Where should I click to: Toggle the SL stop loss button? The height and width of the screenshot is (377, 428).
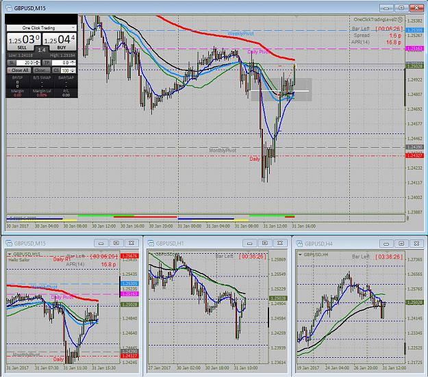[x=12, y=63]
